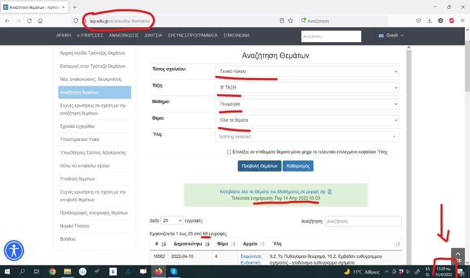Click the red ABP extension icon
This screenshot has height=278, width=470.
[x=451, y=21]
